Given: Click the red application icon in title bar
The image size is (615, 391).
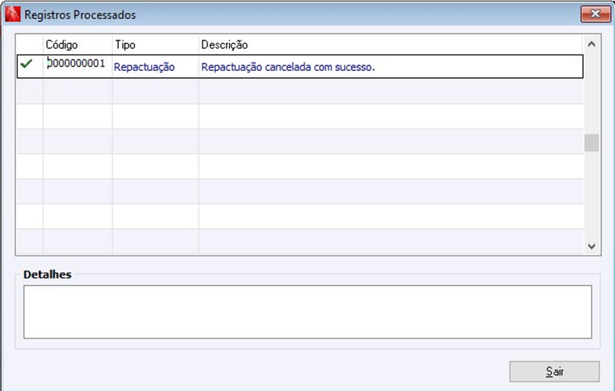Looking at the screenshot, I should point(12,14).
